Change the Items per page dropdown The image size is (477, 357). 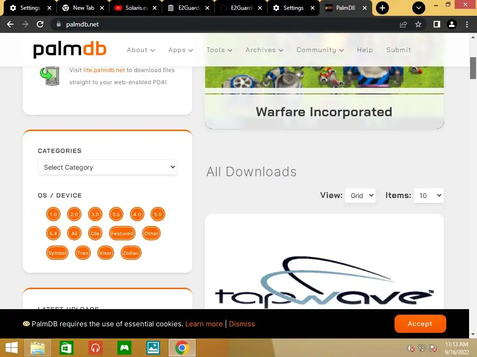tap(429, 196)
